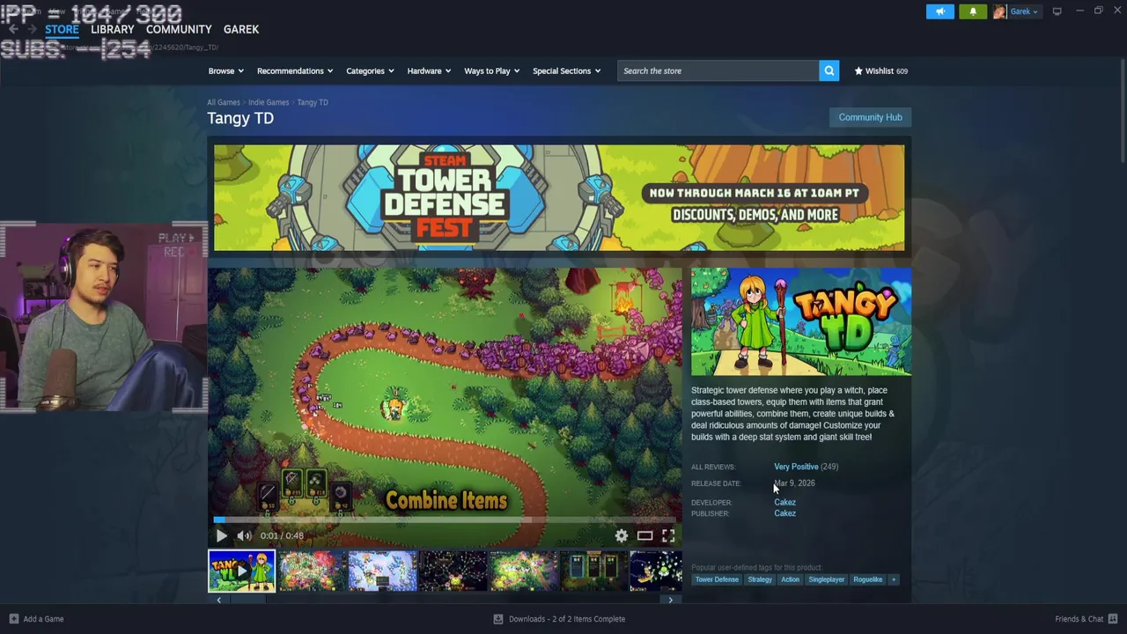Expand the Special Sections dropdown
The image size is (1127, 634).
[566, 70]
